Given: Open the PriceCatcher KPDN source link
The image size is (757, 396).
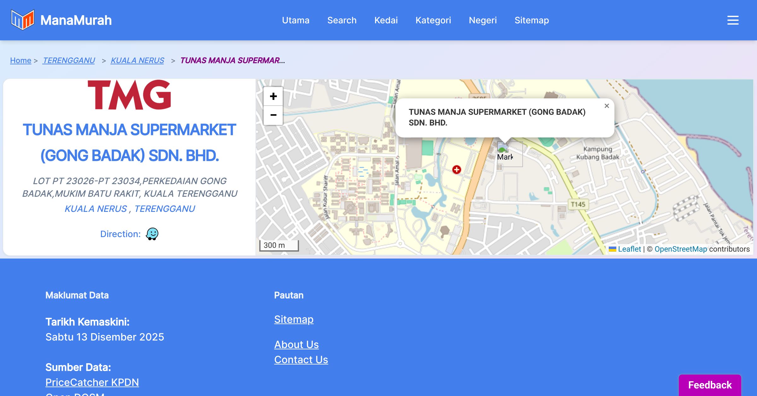Looking at the screenshot, I should point(92,382).
